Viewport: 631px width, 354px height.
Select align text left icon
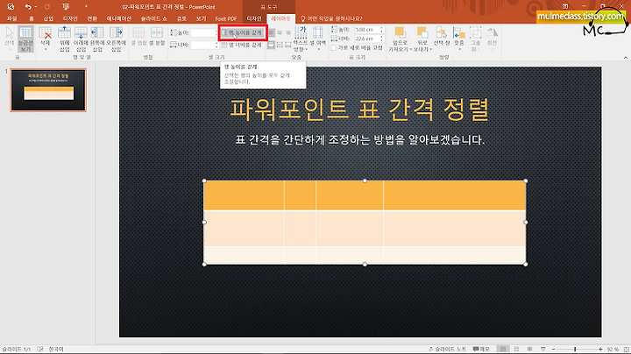(271, 32)
